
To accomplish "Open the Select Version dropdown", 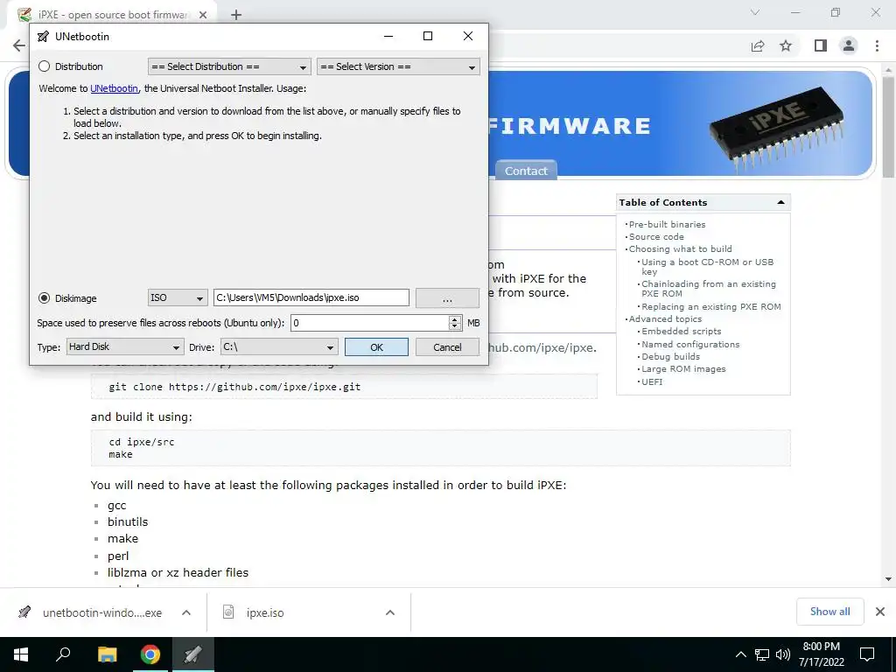I will pos(398,66).
